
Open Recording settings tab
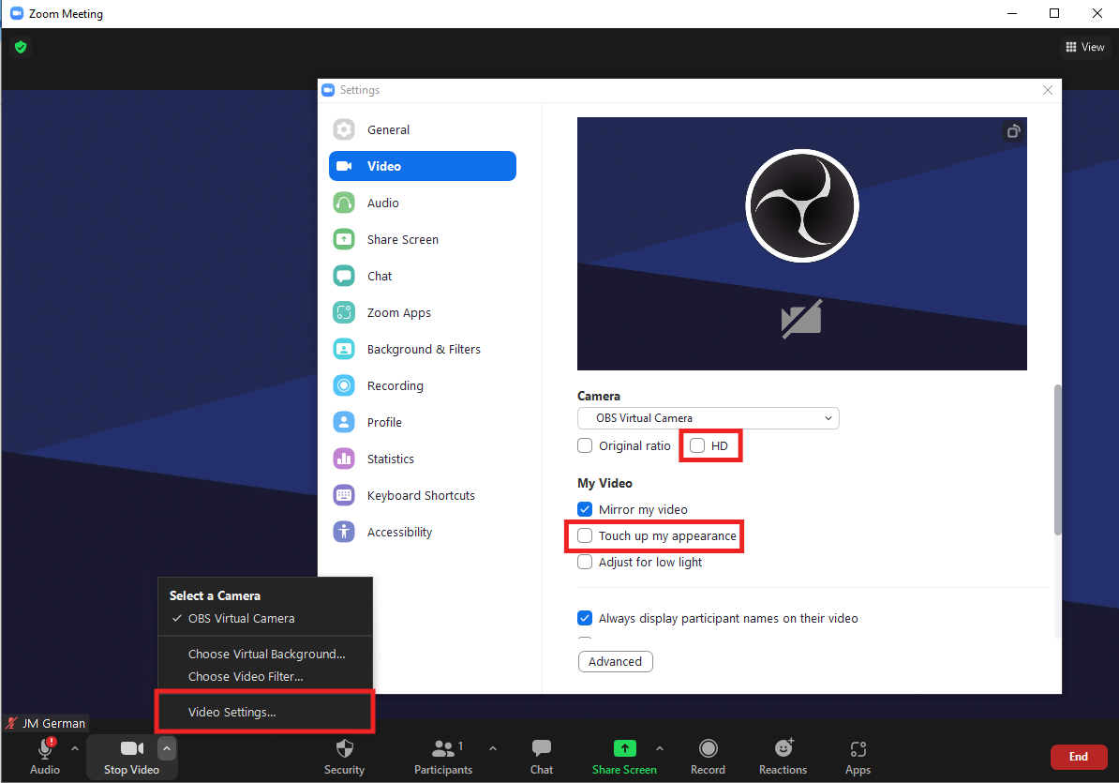(423, 385)
